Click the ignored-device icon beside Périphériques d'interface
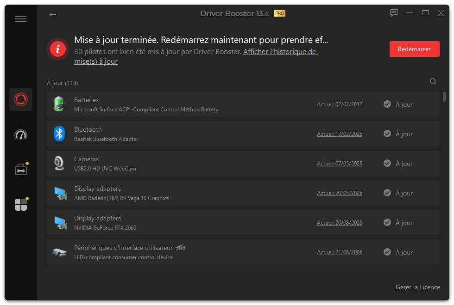 coord(180,248)
